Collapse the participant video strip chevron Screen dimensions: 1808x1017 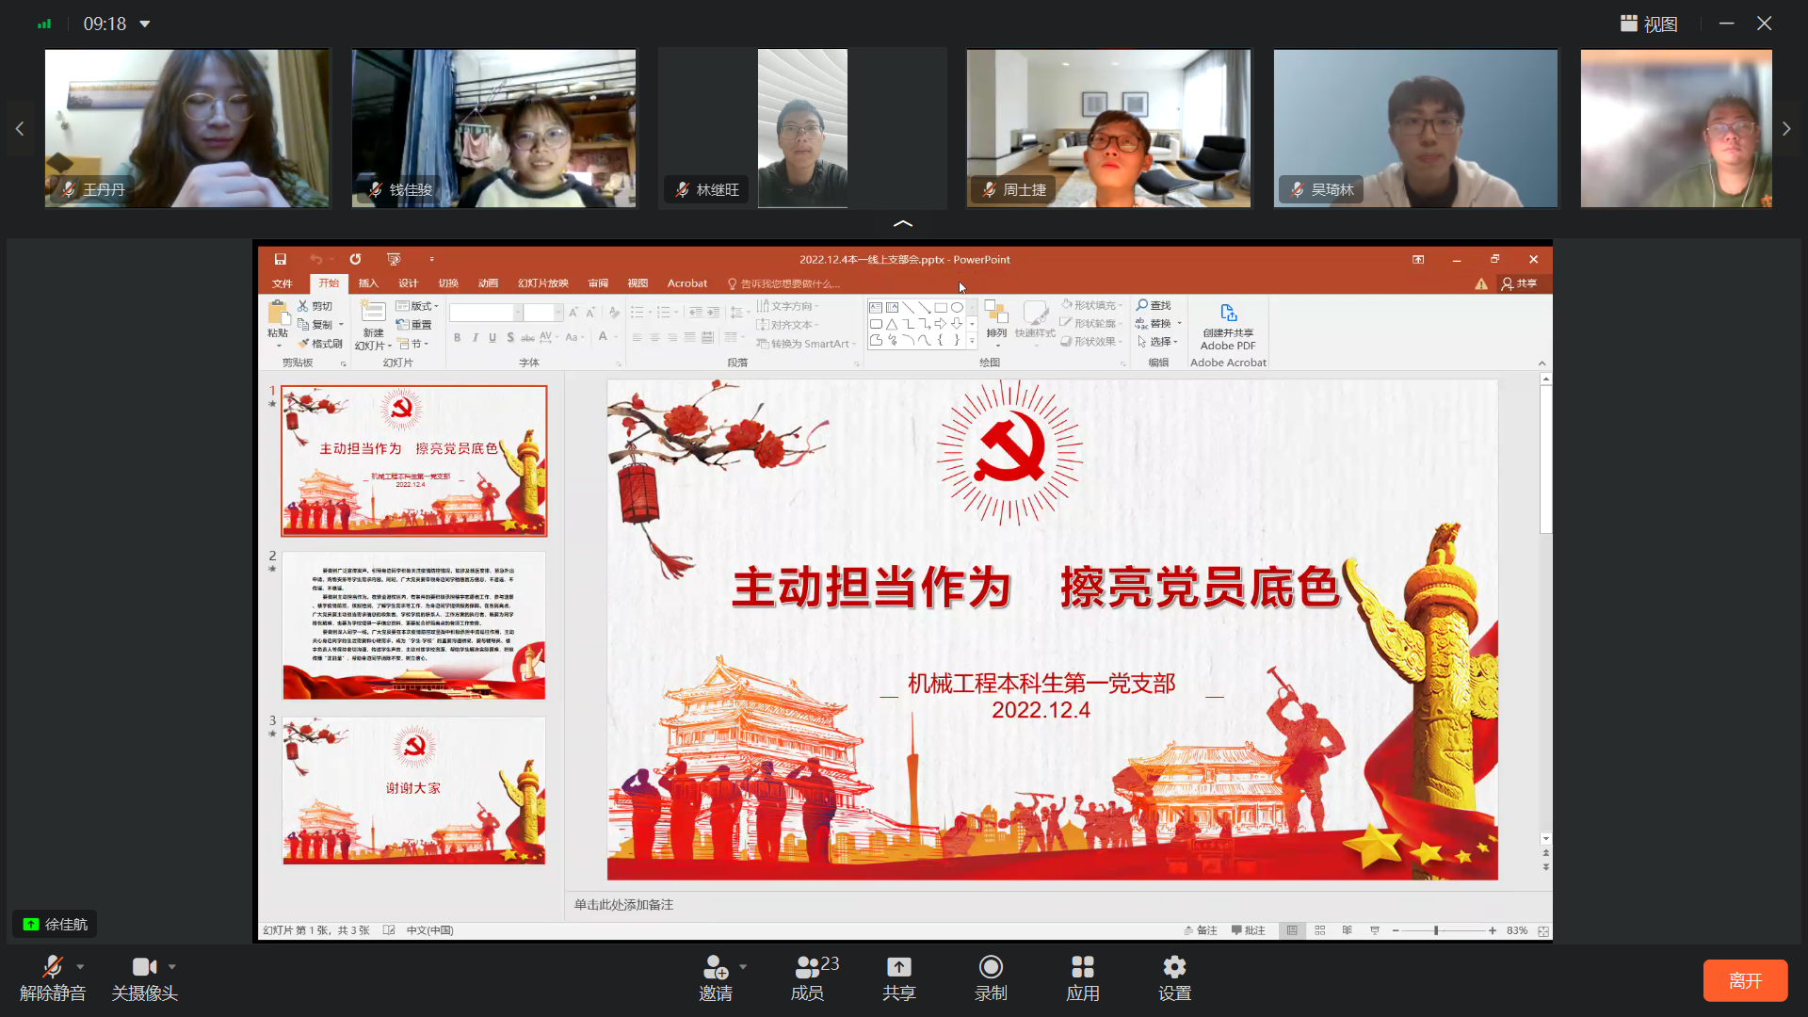pos(902,223)
